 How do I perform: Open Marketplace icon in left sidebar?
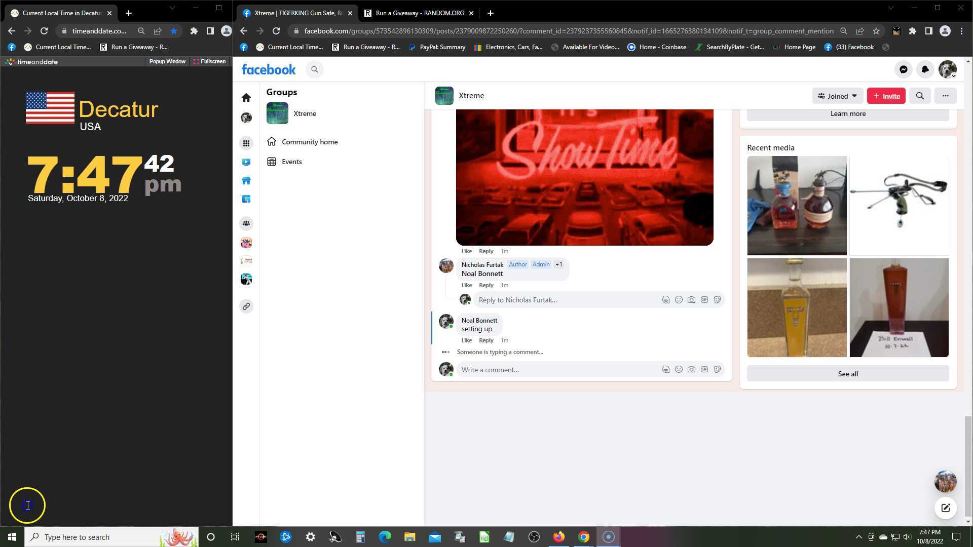pyautogui.click(x=246, y=181)
